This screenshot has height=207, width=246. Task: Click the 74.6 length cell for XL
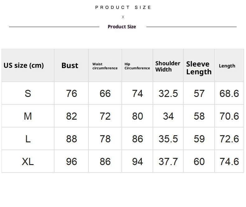[x=229, y=162]
